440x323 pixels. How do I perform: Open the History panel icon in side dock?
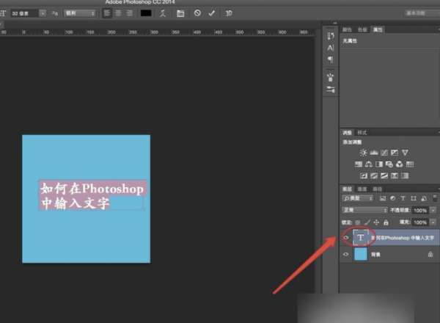tap(331, 36)
